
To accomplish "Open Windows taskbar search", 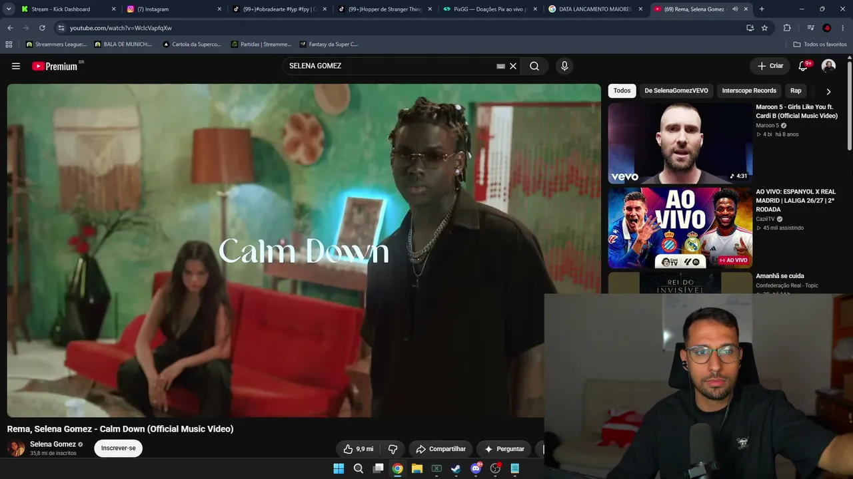I will (x=359, y=468).
